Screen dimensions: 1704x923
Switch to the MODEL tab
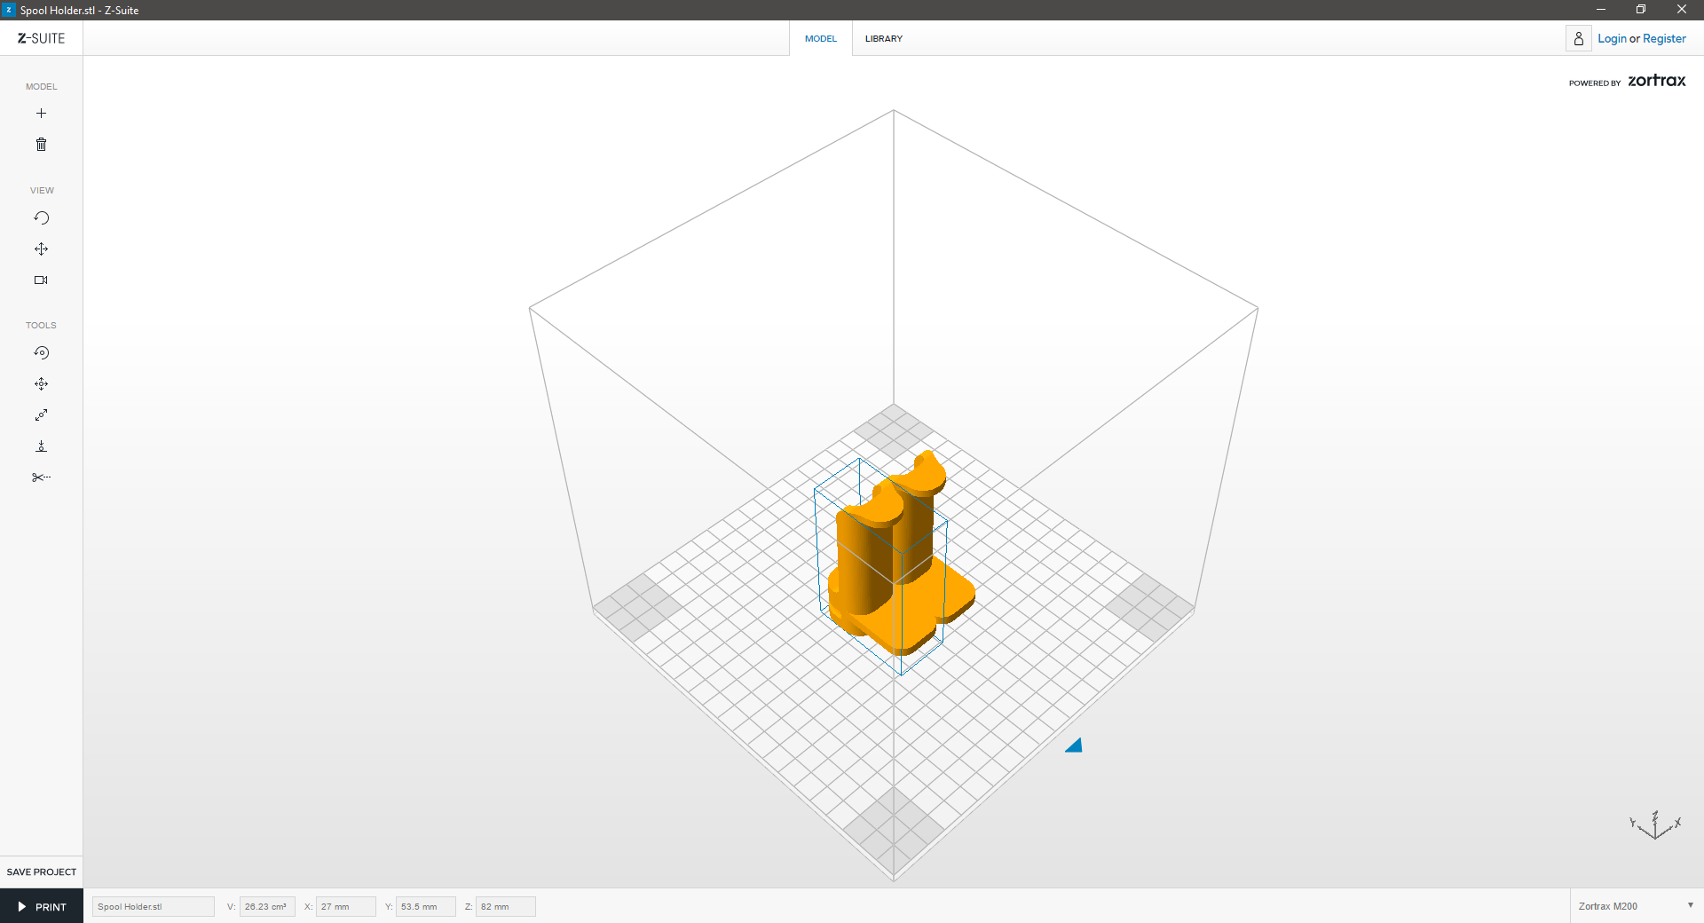coord(820,39)
